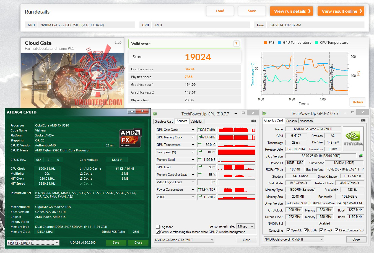Save the BIOS using the chip icon beside BIOS Version

click(361, 156)
